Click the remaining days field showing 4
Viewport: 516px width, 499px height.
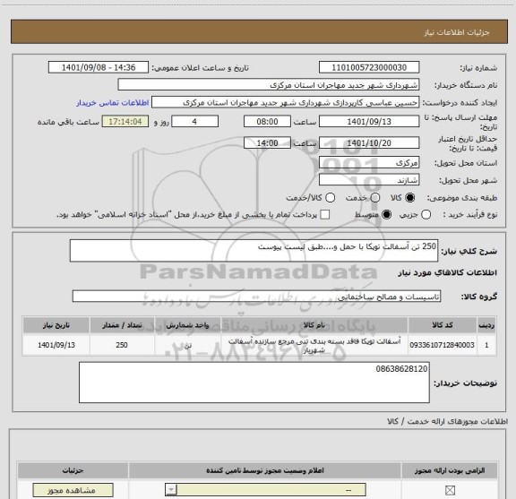pos(194,122)
